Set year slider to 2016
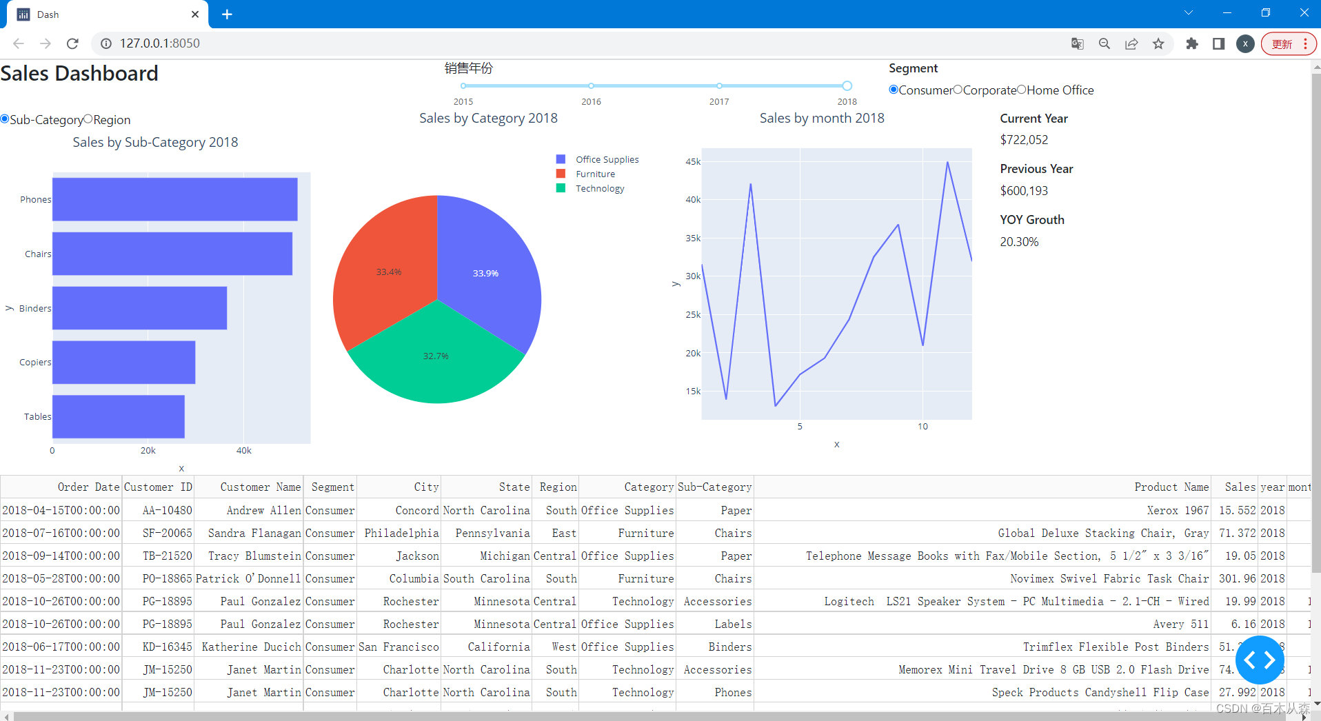The height and width of the screenshot is (721, 1321). coord(591,86)
